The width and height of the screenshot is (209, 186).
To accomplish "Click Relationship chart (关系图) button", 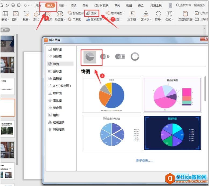I will click(x=75, y=19).
